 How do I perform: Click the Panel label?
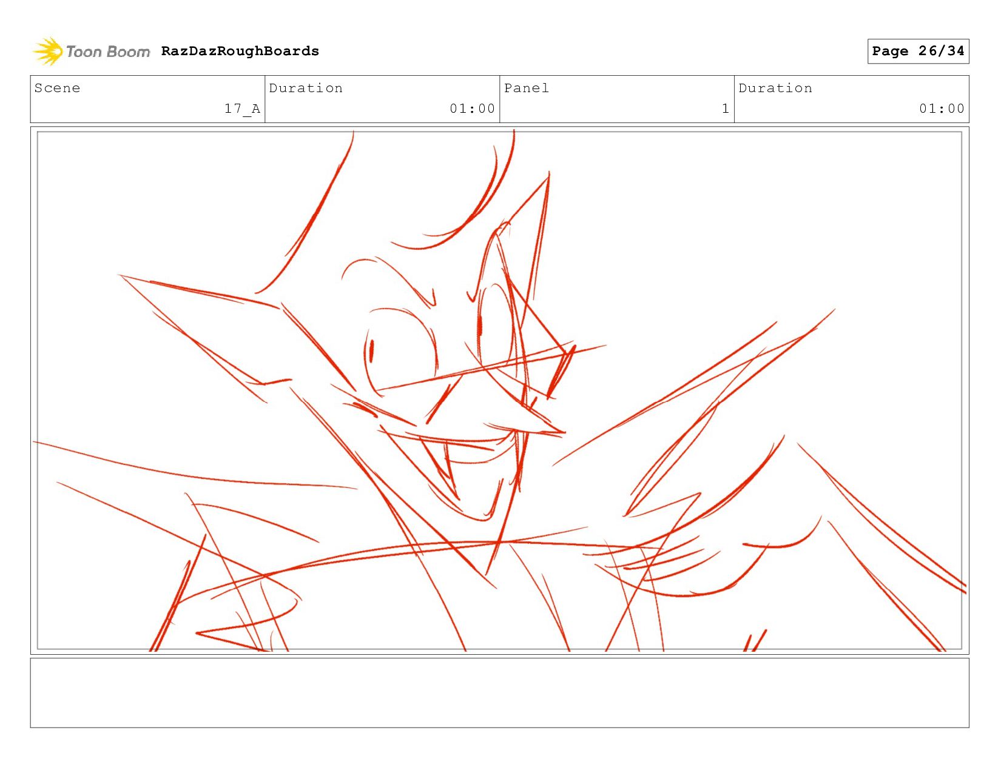tap(527, 88)
